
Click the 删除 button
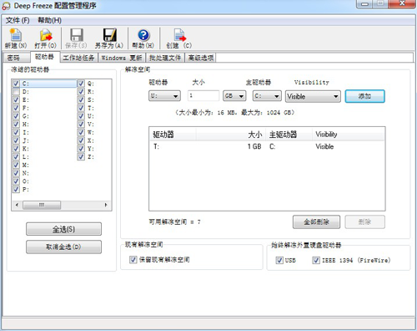364,222
